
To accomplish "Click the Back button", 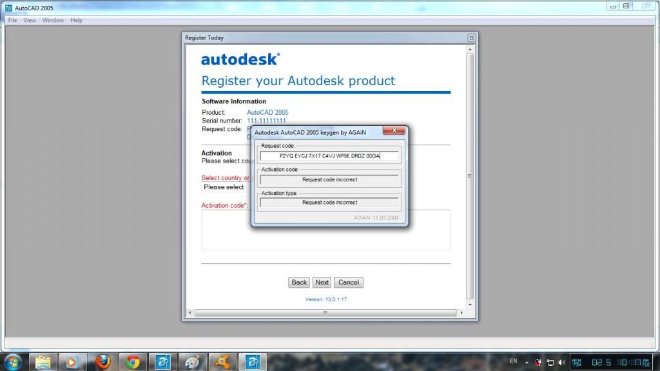I will 299,283.
